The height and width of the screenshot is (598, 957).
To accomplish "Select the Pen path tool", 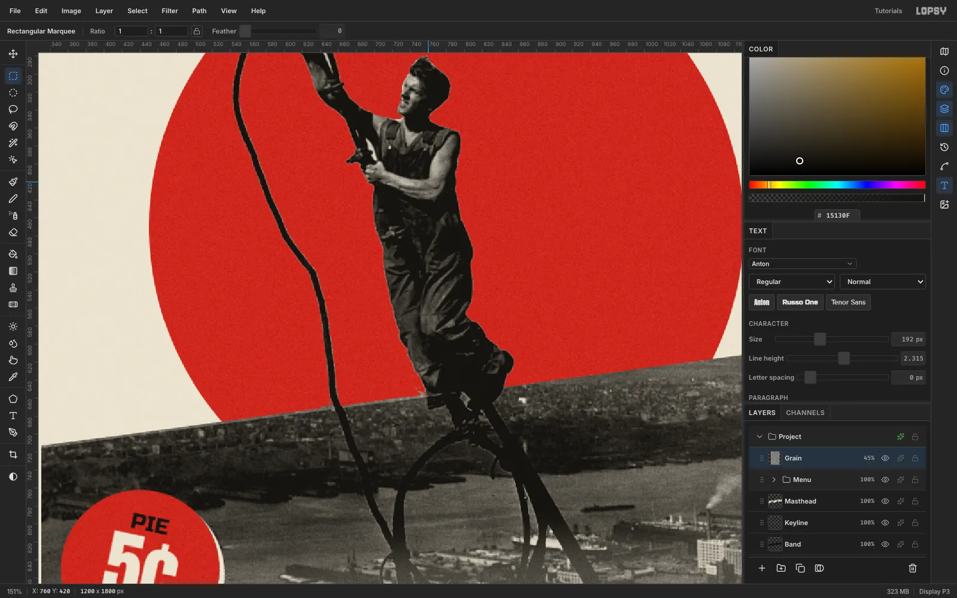I will pos(13,432).
